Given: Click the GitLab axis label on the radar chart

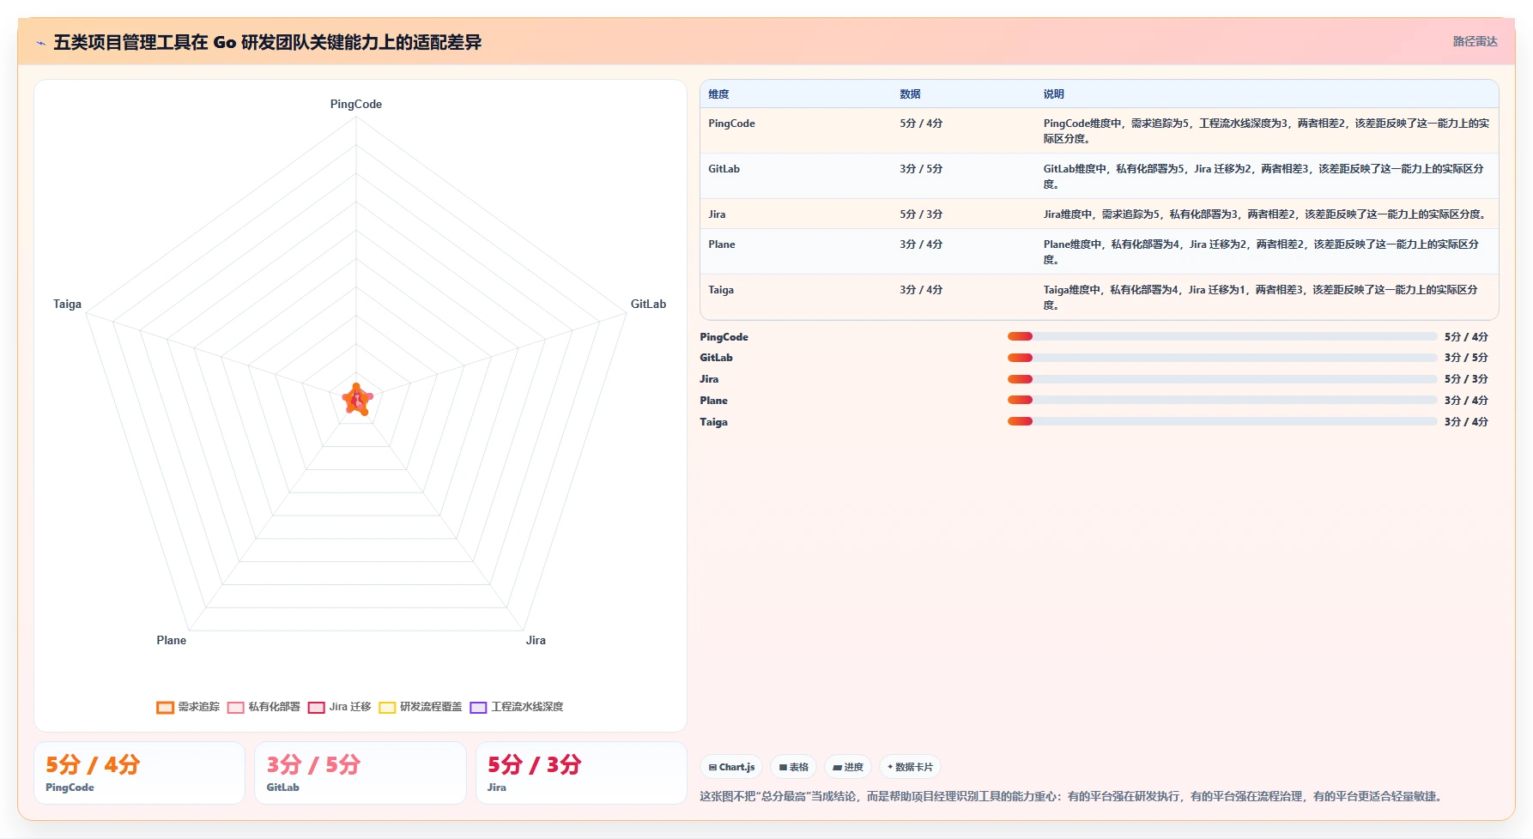Looking at the screenshot, I should [648, 304].
